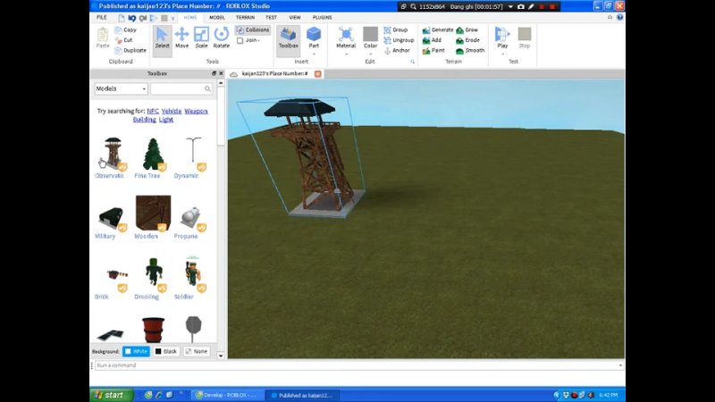Switch to the VIEW ribbon tab
Viewport: 715px width, 402px height.
(295, 17)
